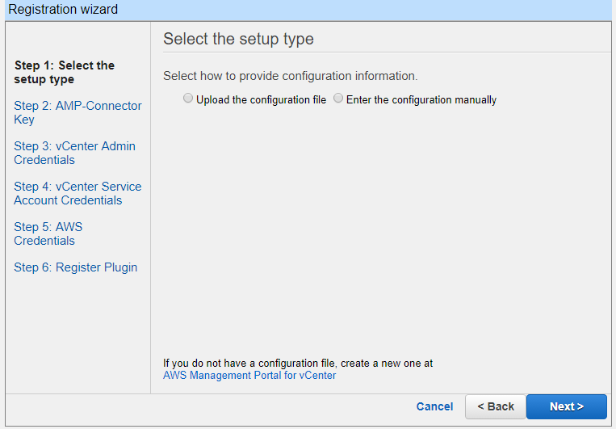Click the < Back button
The image size is (616, 429).
[496, 406]
